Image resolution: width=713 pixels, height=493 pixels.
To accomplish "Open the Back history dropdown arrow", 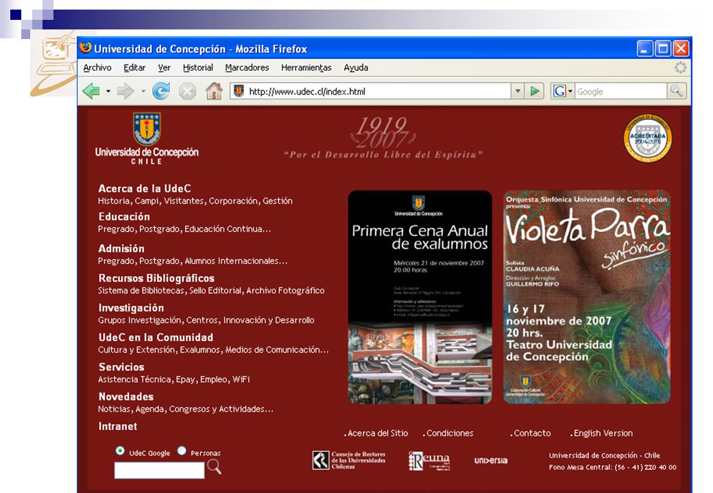I will coord(108,91).
